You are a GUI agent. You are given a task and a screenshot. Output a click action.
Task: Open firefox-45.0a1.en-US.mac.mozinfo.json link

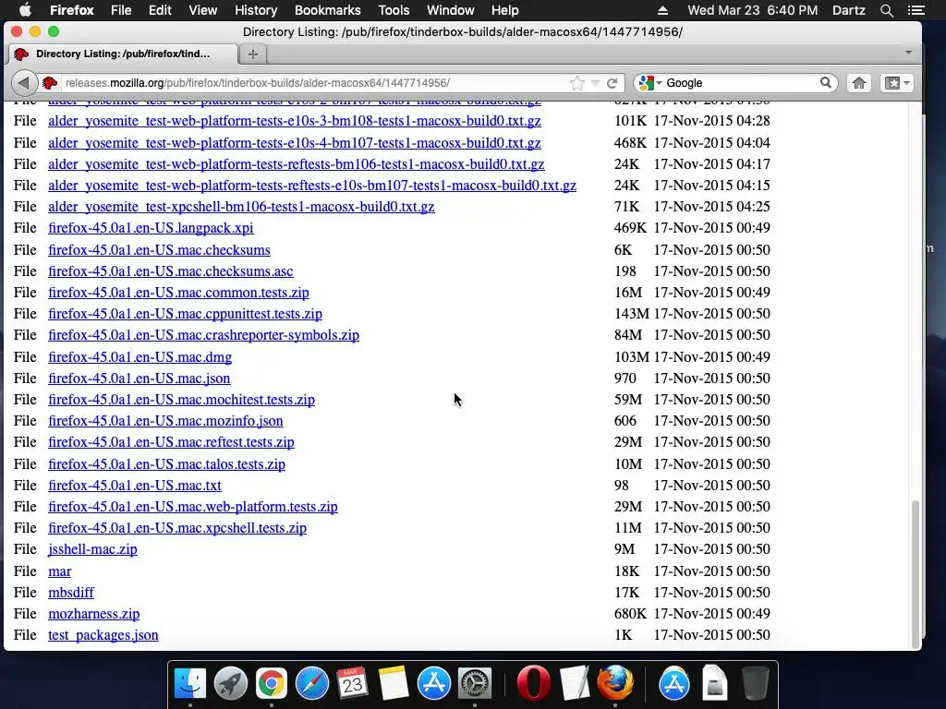166,421
